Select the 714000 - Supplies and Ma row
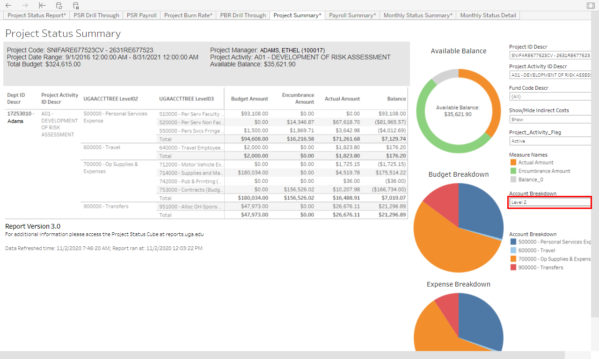The width and height of the screenshot is (599, 359). click(x=191, y=173)
